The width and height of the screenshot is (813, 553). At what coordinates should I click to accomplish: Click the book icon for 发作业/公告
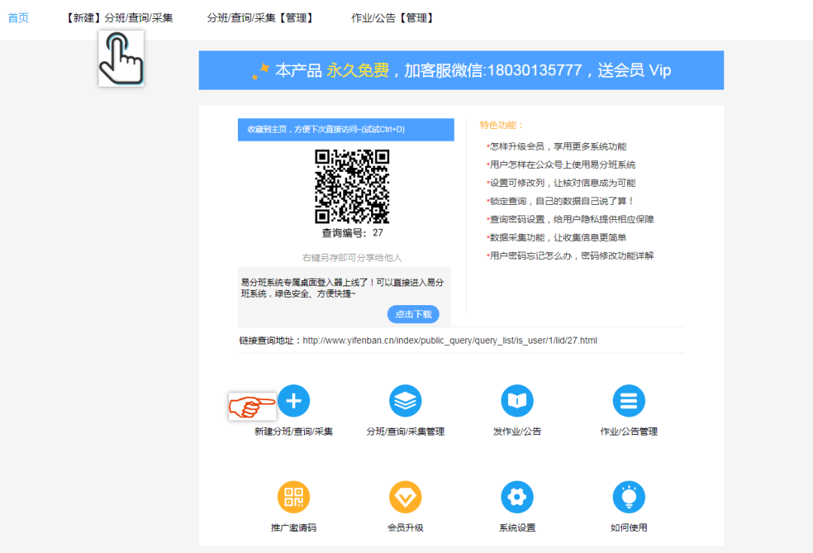[x=517, y=401]
